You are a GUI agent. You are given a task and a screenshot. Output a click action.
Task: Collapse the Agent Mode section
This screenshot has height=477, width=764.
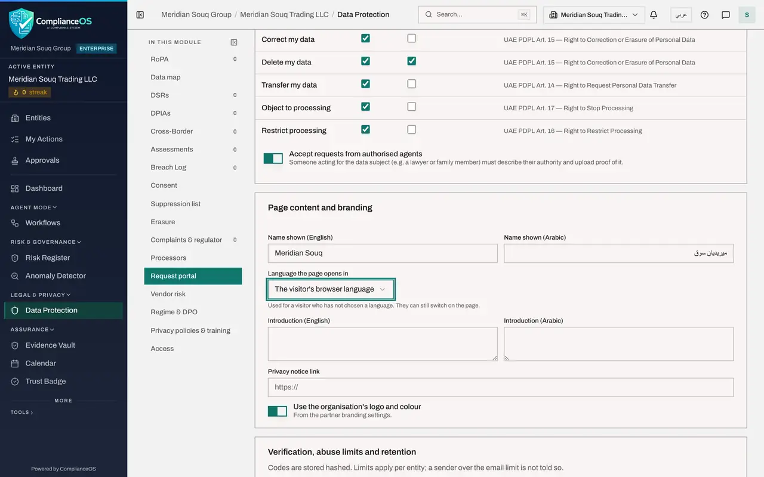tap(34, 207)
